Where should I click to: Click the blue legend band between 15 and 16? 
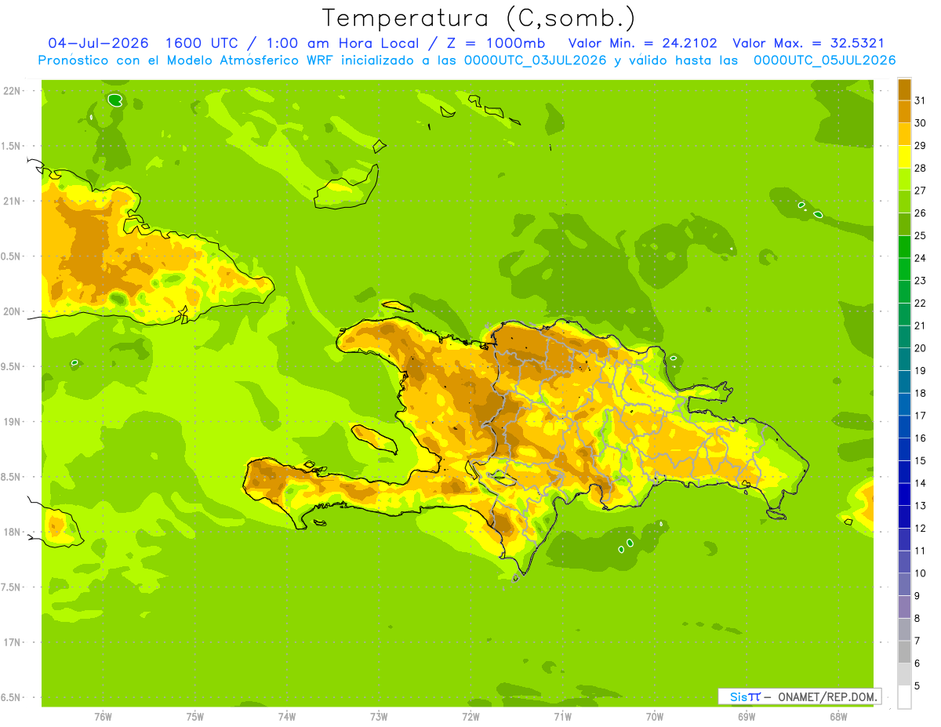[x=904, y=449]
